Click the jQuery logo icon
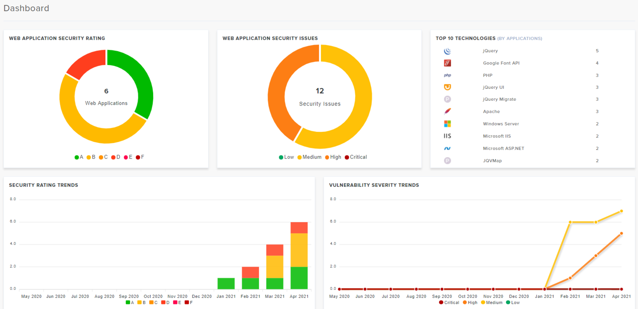This screenshot has width=638, height=309. pyautogui.click(x=447, y=51)
